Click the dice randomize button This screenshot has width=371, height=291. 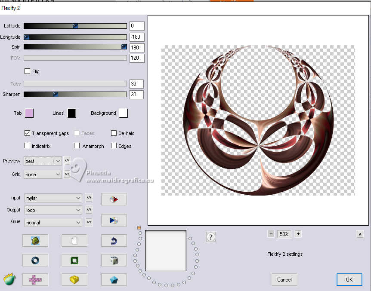pos(114,260)
